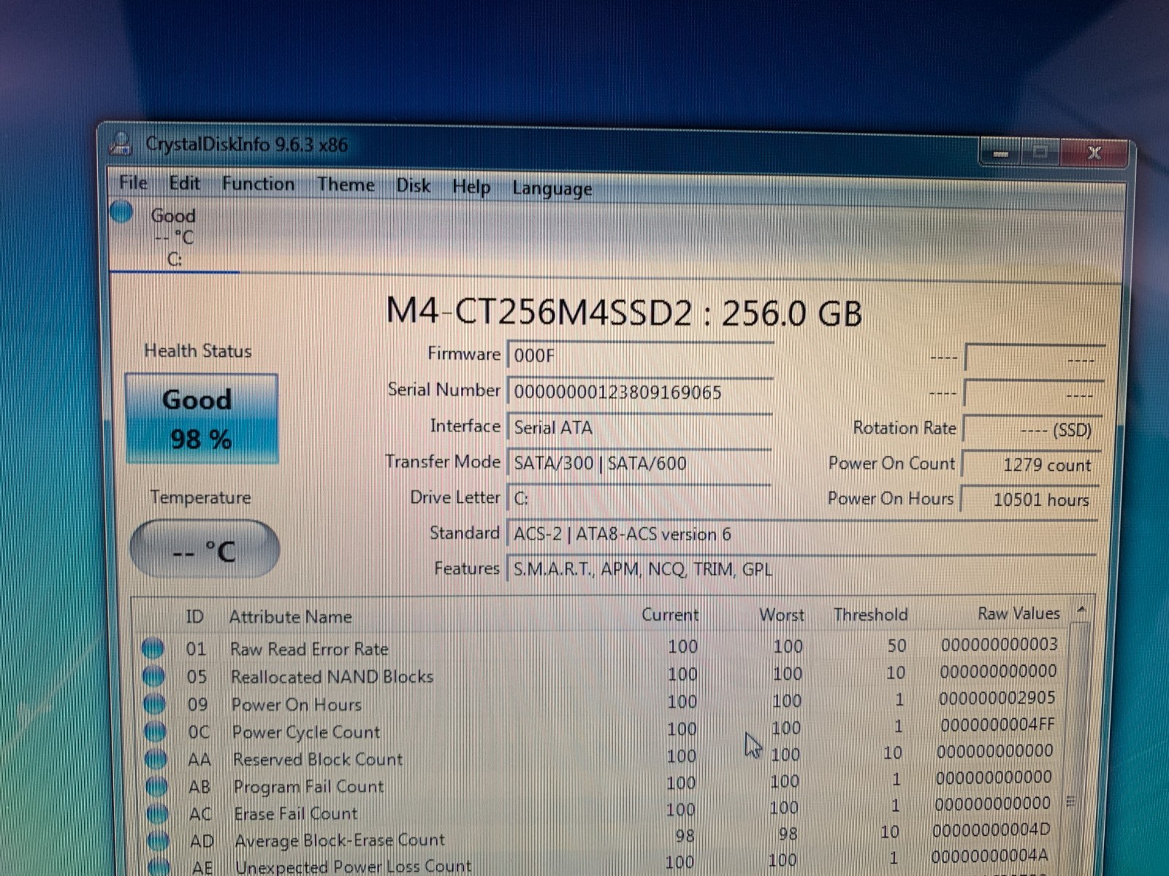The image size is (1169, 876).
Task: Open the Function menu
Action: pos(258,184)
